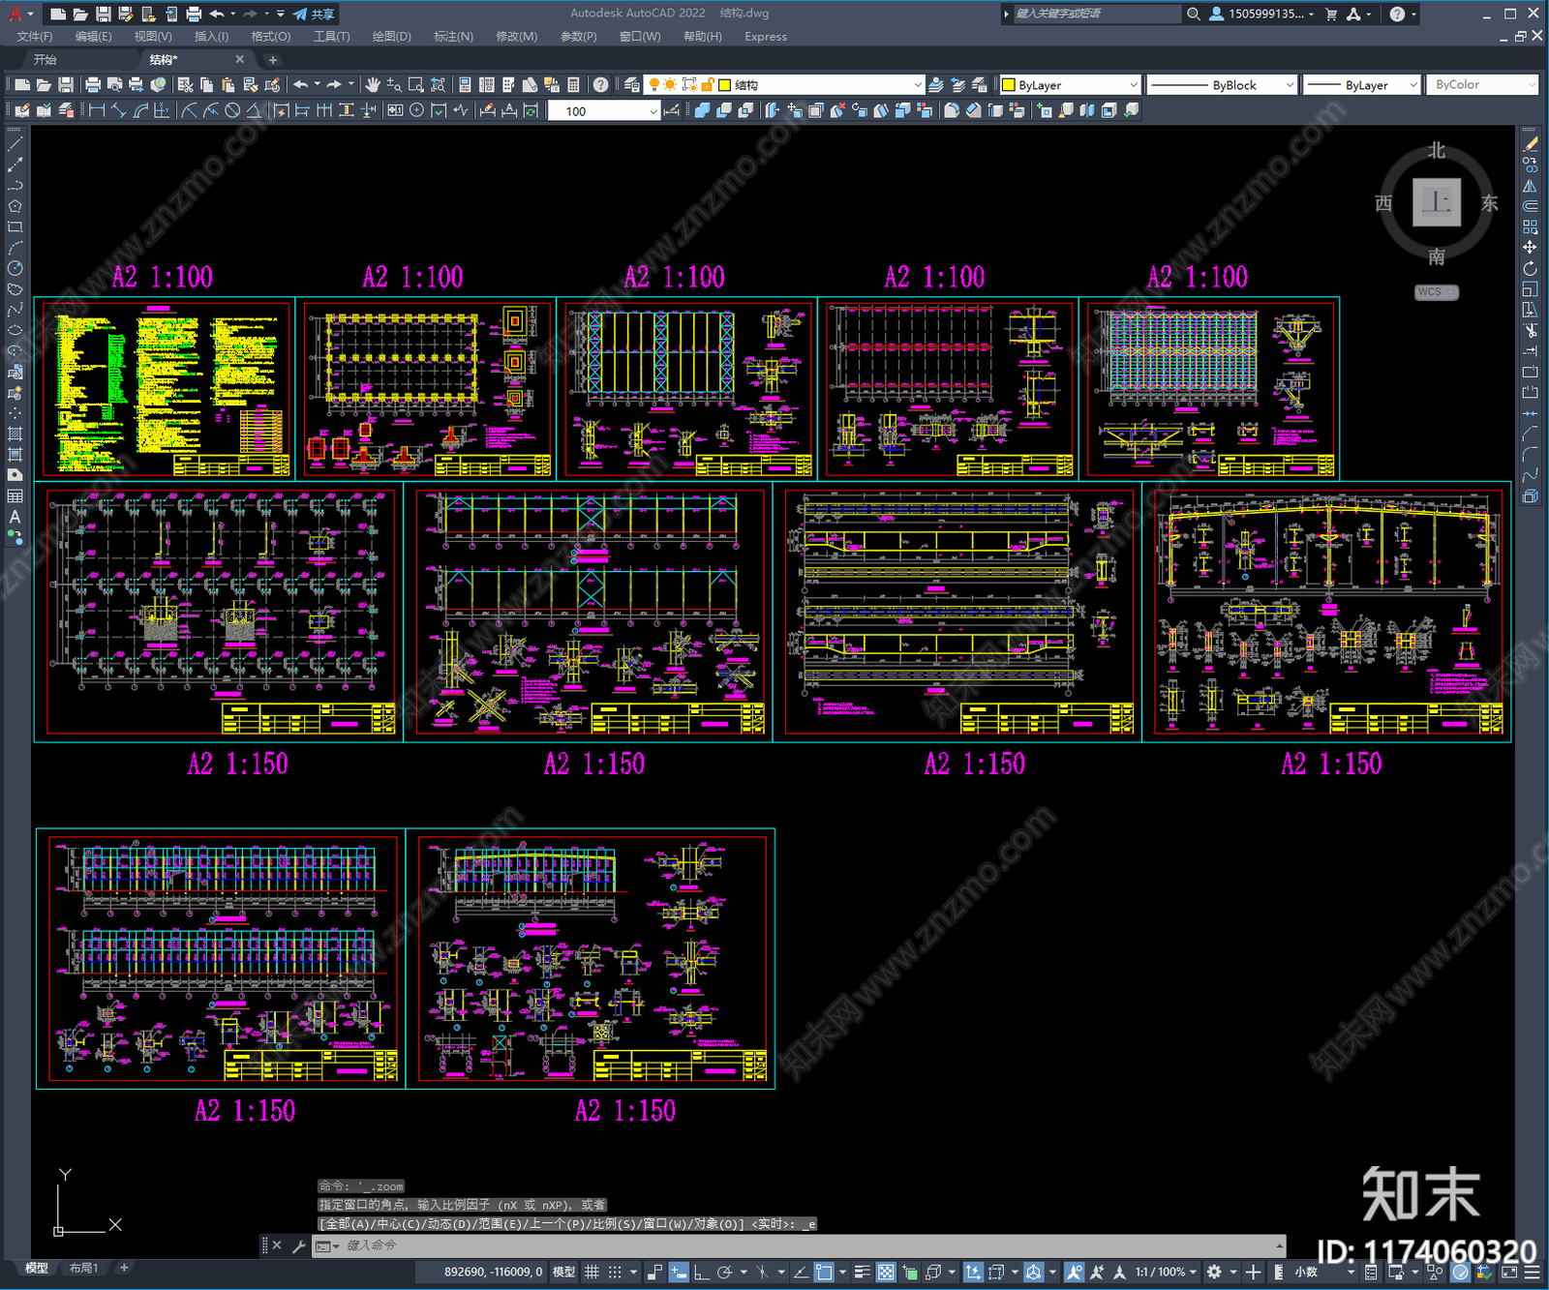Open the ByLayer color dropdown
The height and width of the screenshot is (1290, 1549).
1070,85
